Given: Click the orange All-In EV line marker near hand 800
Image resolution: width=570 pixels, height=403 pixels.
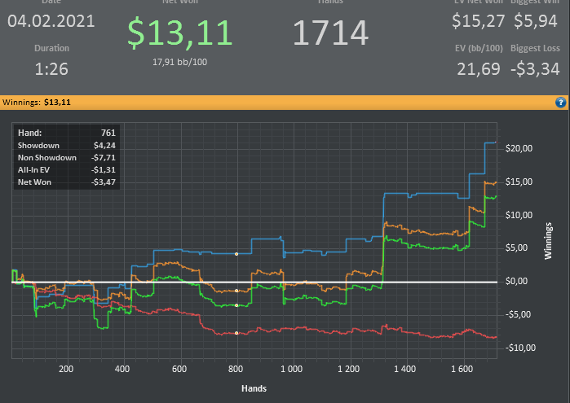Looking at the screenshot, I should [x=236, y=291].
